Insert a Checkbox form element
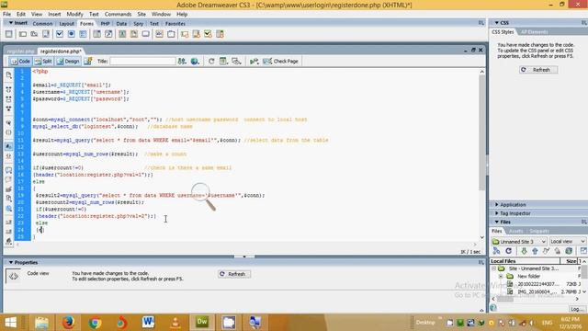The width and height of the screenshot is (588, 331). click(x=59, y=34)
